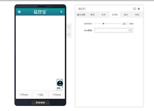The height and width of the screenshot is (111, 154).
Task: Click the list icon beside QQ
Action: (x=39, y=95)
